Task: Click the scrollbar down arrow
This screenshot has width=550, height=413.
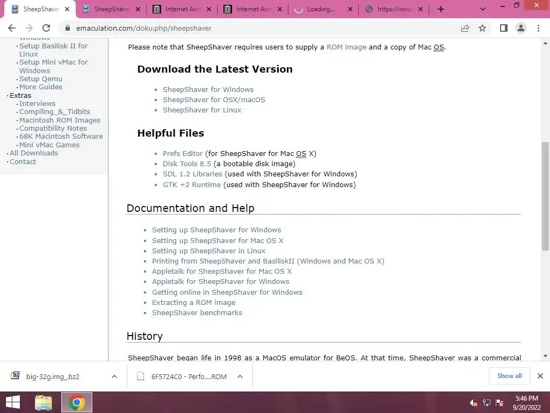Action: [545, 356]
